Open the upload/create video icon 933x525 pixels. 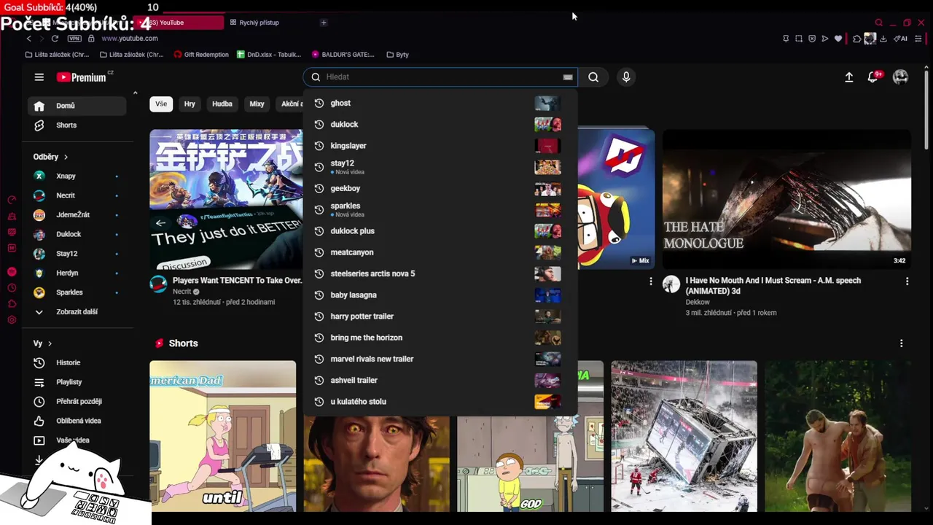[849, 77]
